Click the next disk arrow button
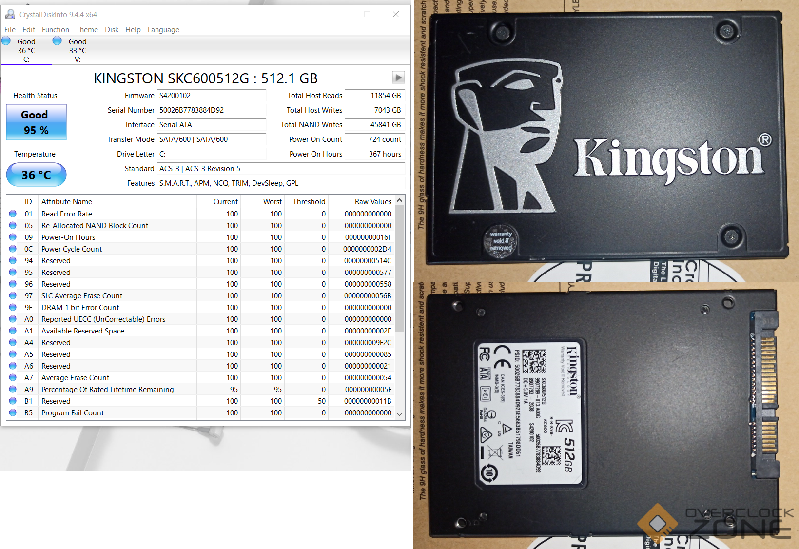Screen dimensions: 799x549 [x=398, y=78]
